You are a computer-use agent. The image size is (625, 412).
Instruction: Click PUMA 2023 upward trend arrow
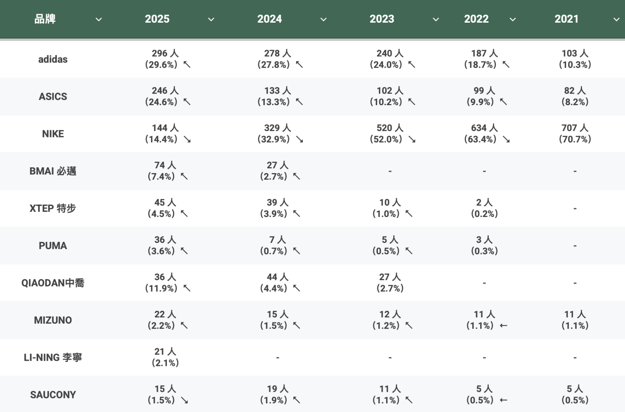(x=409, y=251)
